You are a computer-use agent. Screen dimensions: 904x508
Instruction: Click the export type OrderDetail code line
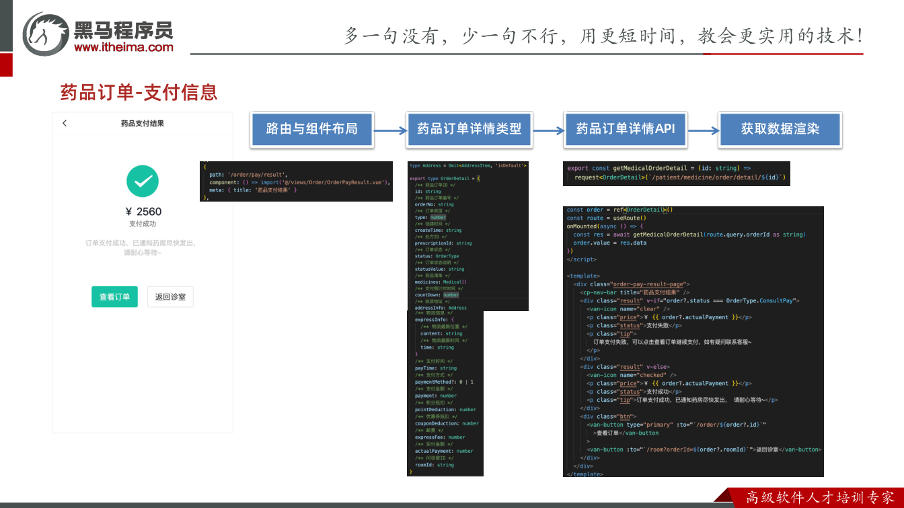pyautogui.click(x=445, y=179)
